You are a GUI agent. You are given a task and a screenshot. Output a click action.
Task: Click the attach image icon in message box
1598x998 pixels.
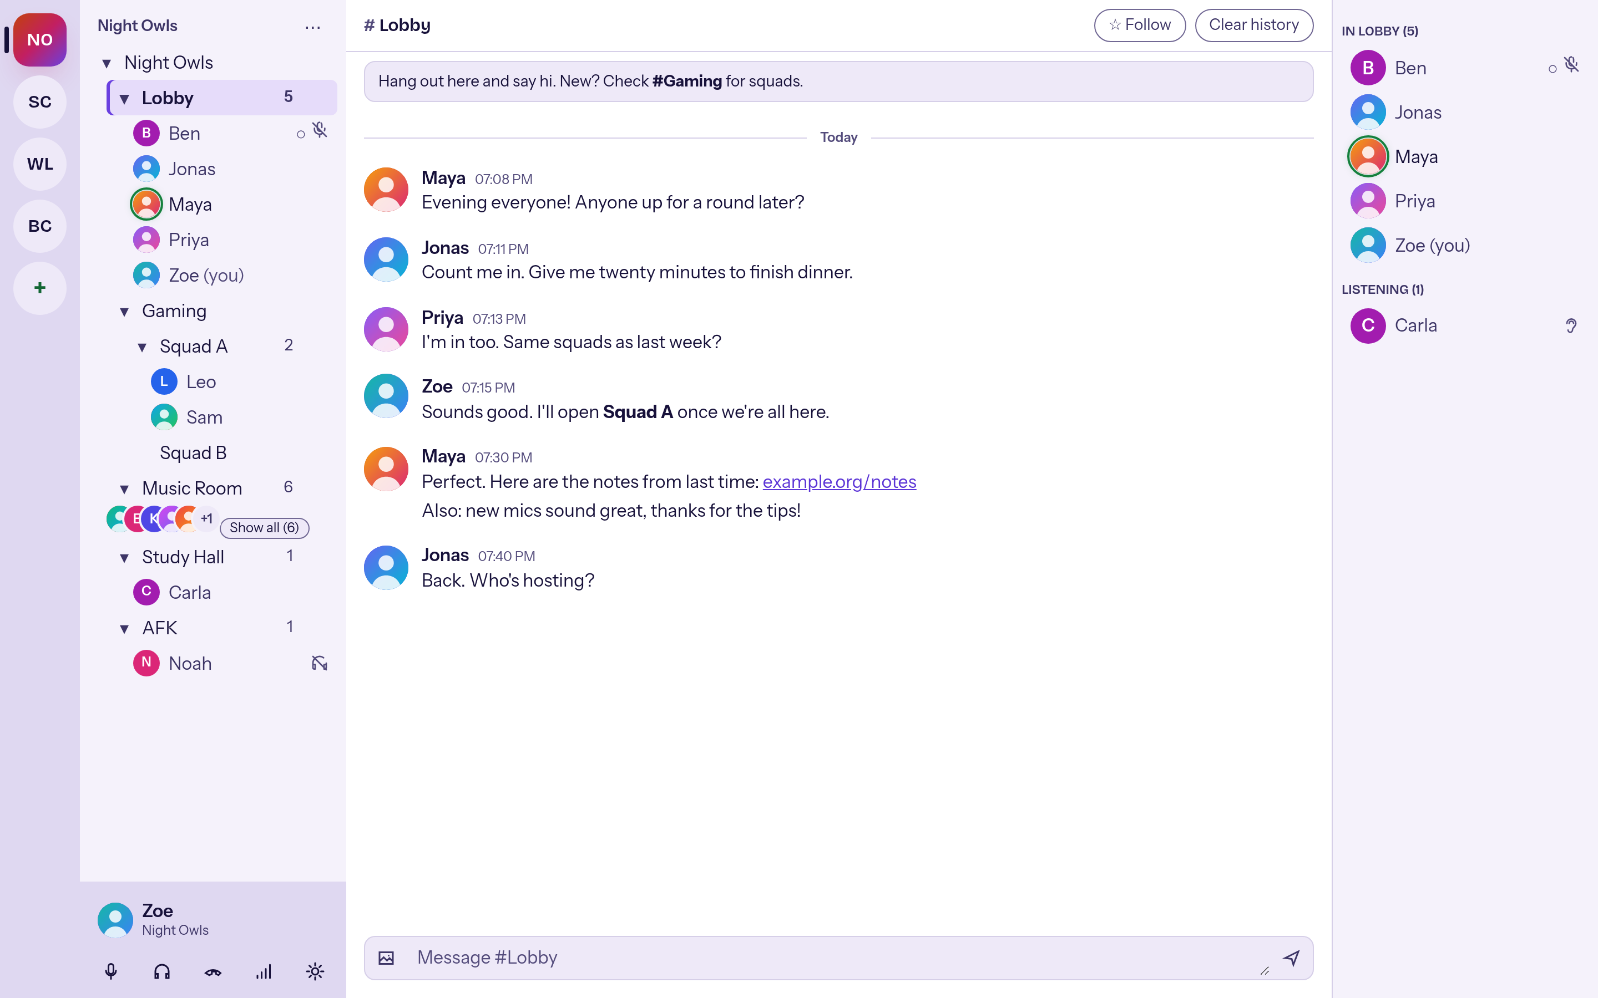click(386, 958)
